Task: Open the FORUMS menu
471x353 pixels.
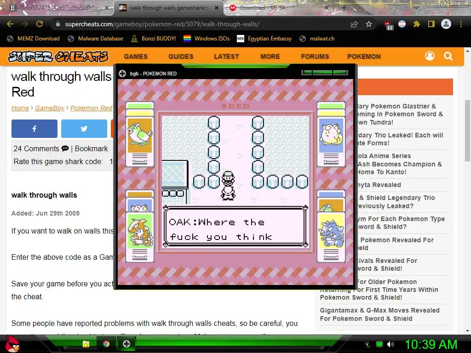Action: point(315,57)
